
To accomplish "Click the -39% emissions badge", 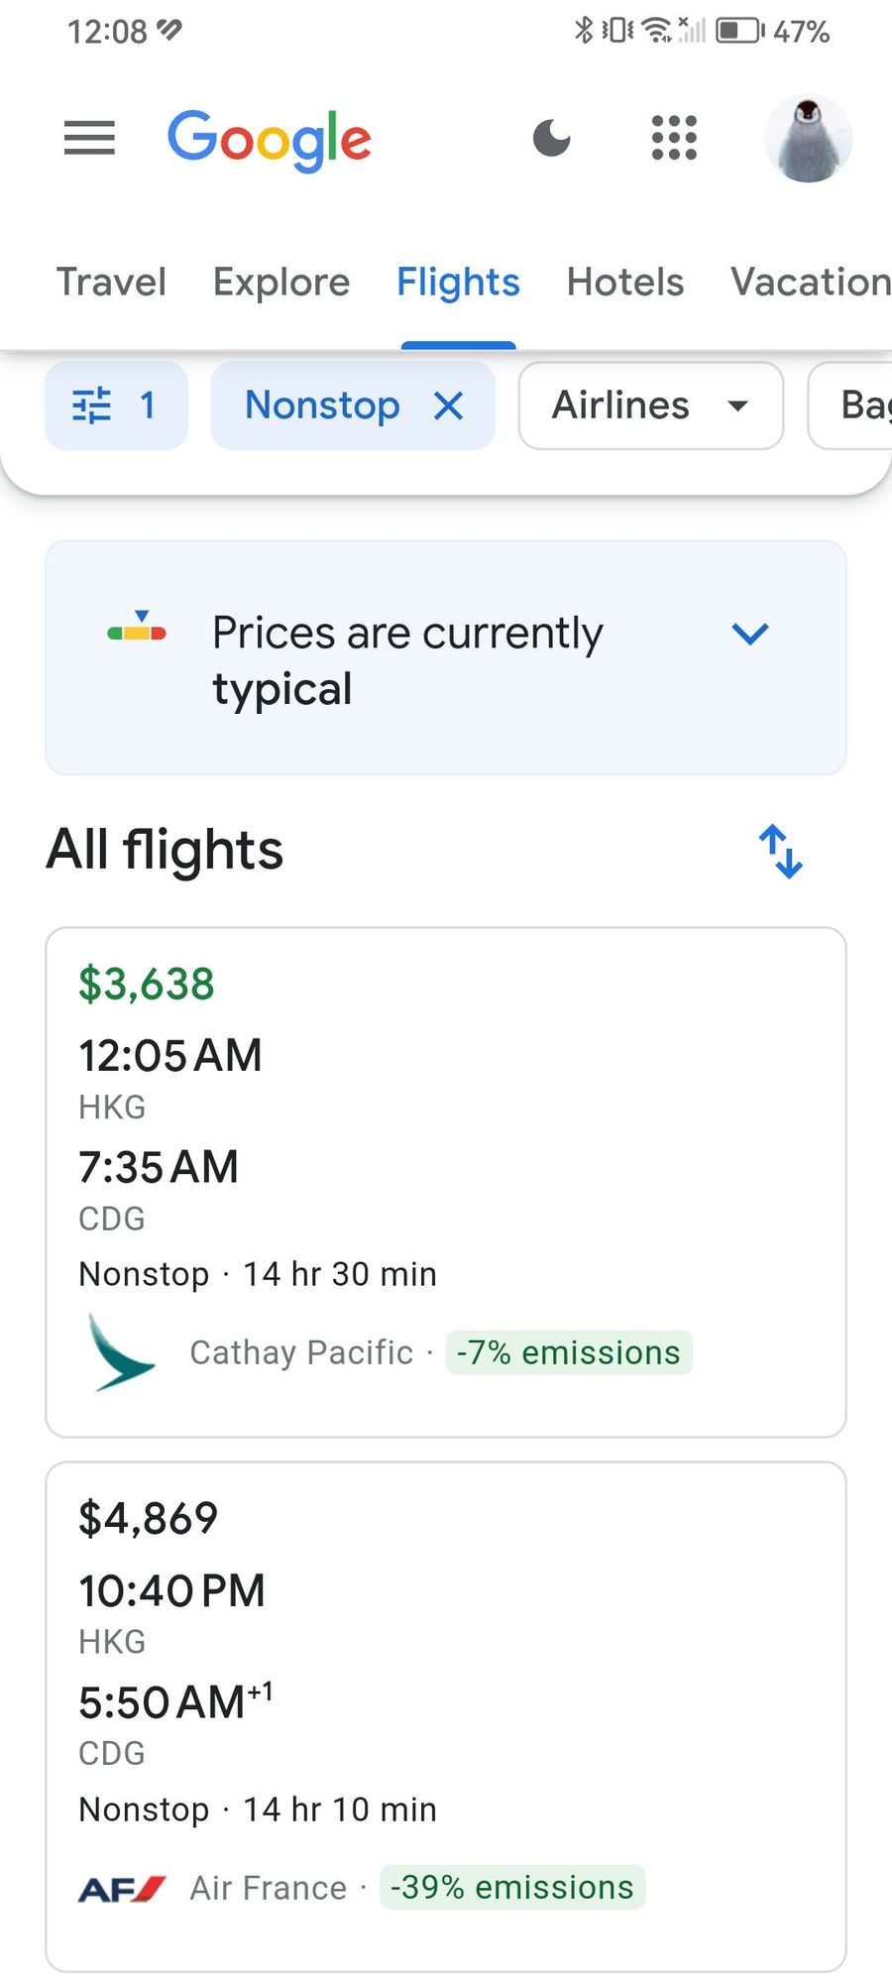I will [512, 1887].
